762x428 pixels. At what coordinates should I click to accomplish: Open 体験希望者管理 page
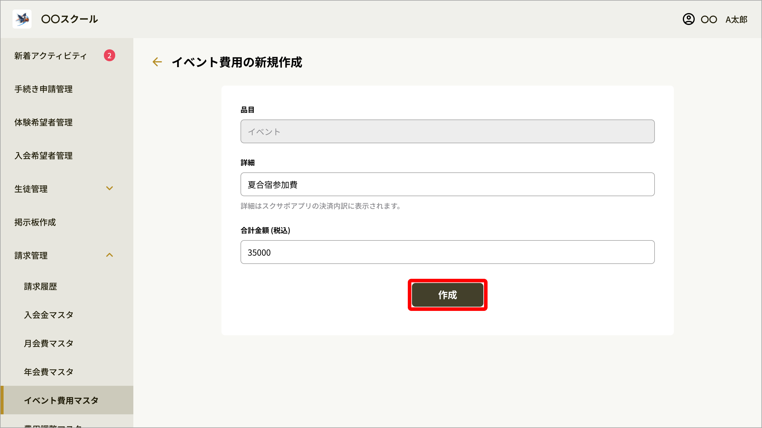point(43,122)
